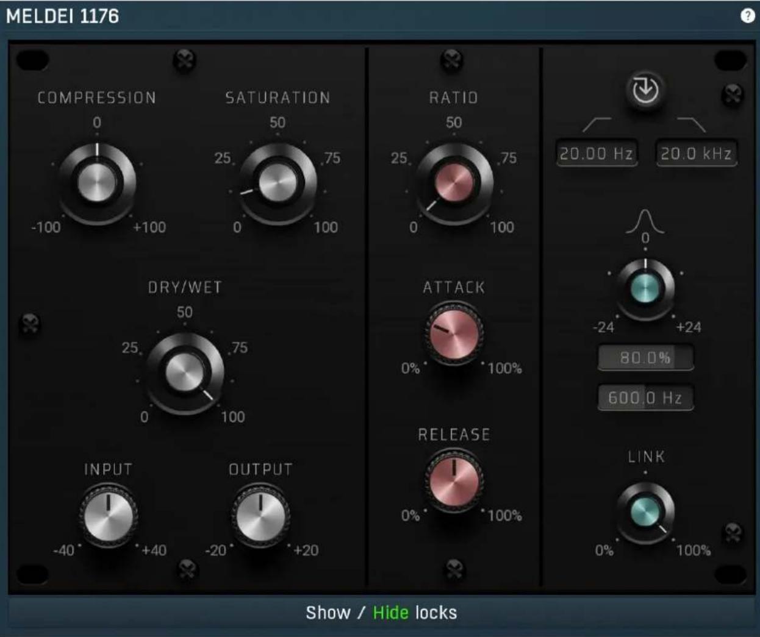Screen dimensions: 760x637
Task: Click the bell peak filter icon
Action: 645,221
